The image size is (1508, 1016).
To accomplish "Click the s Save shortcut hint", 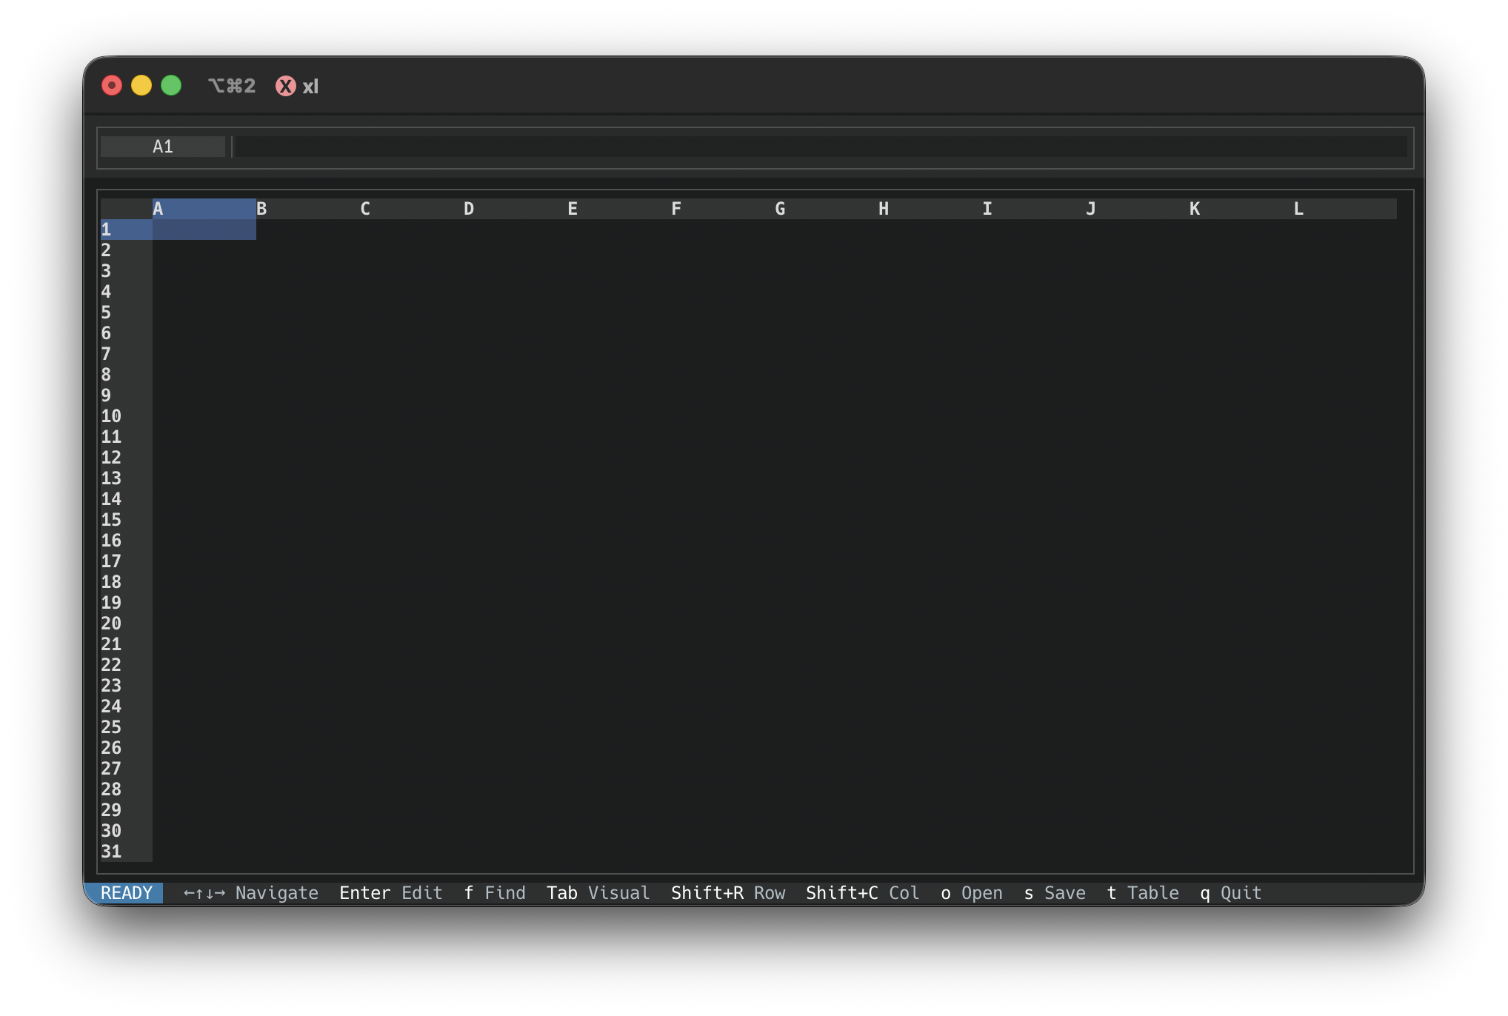I will click(1055, 893).
